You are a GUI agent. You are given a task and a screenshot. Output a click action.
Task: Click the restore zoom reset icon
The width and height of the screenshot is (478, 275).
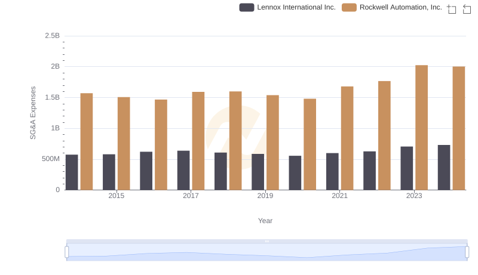467,9
